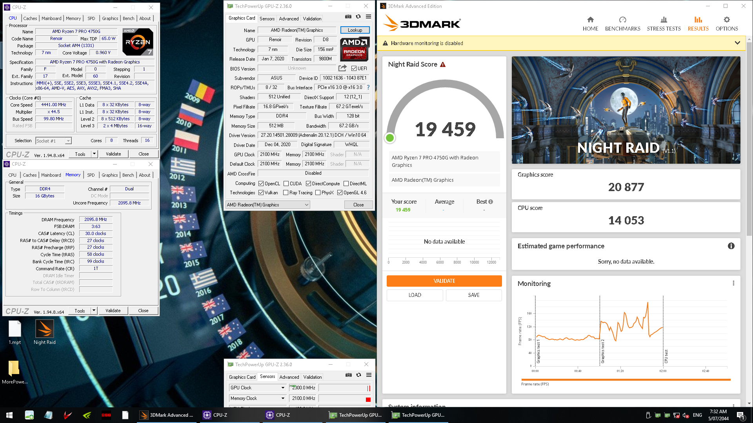Click Bus Interface question mark in GPU-Z

(368, 87)
